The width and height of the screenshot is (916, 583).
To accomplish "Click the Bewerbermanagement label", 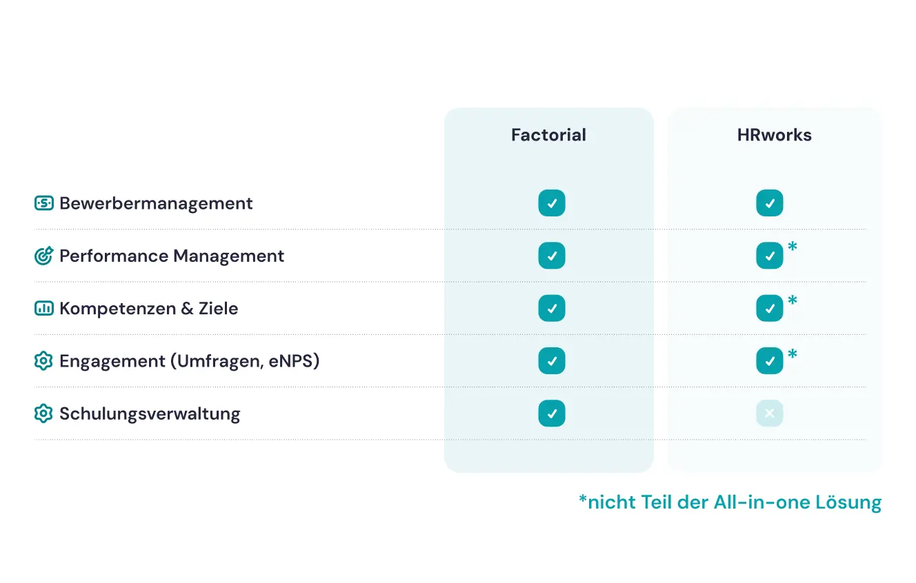I will [156, 203].
